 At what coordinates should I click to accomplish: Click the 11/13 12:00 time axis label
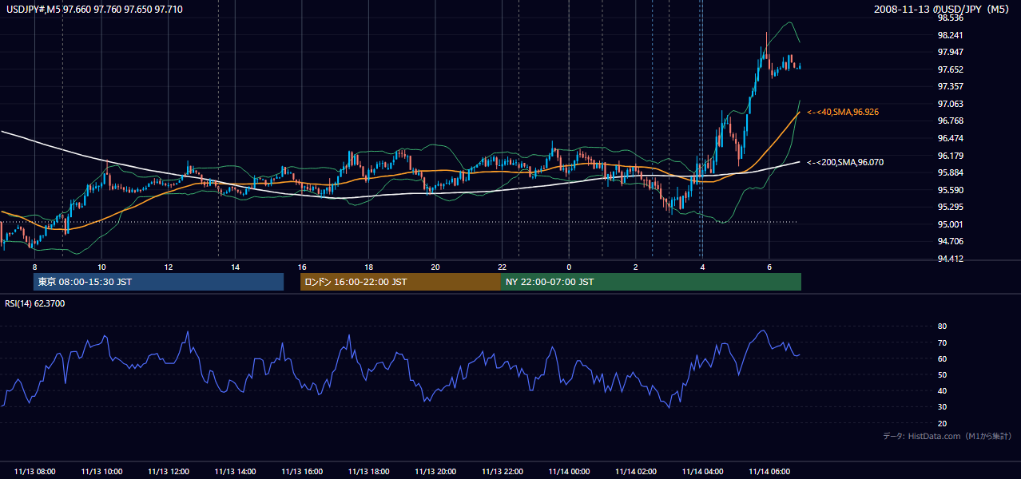(168, 471)
